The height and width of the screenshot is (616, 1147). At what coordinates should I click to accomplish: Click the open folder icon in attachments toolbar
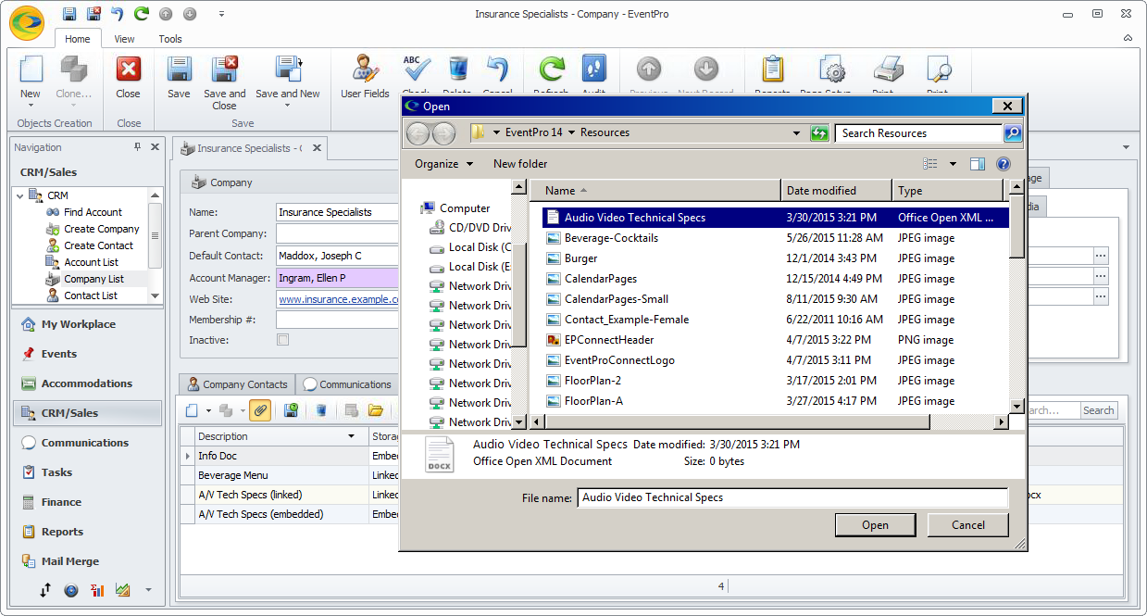pos(376,410)
